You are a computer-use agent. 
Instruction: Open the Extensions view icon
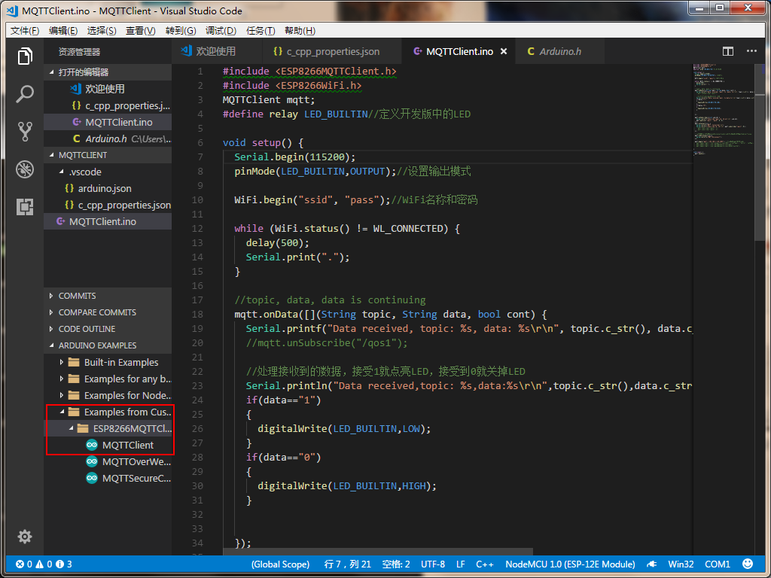pos(25,206)
